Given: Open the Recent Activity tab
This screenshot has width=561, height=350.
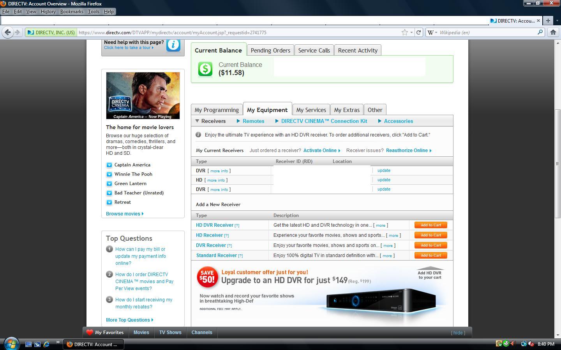Looking at the screenshot, I should click(358, 50).
